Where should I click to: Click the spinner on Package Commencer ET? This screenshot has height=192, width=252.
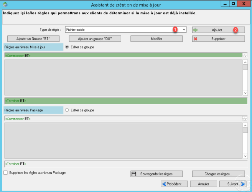(x=245, y=119)
